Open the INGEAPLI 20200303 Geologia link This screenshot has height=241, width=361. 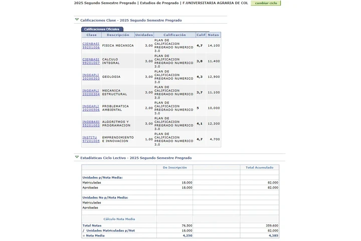(x=91, y=77)
